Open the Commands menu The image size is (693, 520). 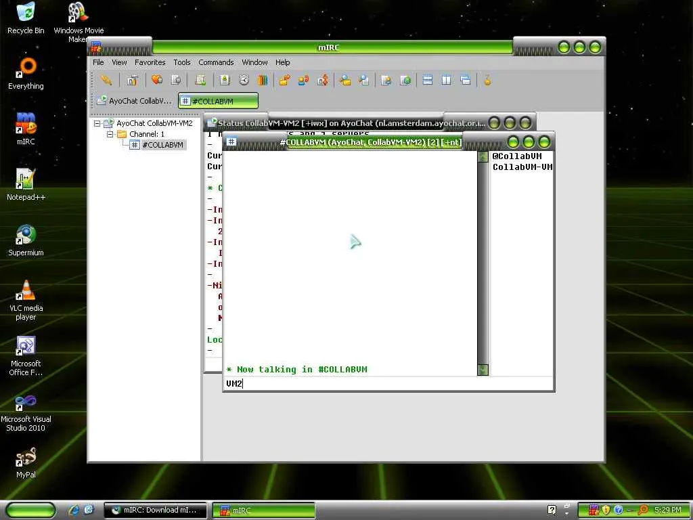coord(216,62)
